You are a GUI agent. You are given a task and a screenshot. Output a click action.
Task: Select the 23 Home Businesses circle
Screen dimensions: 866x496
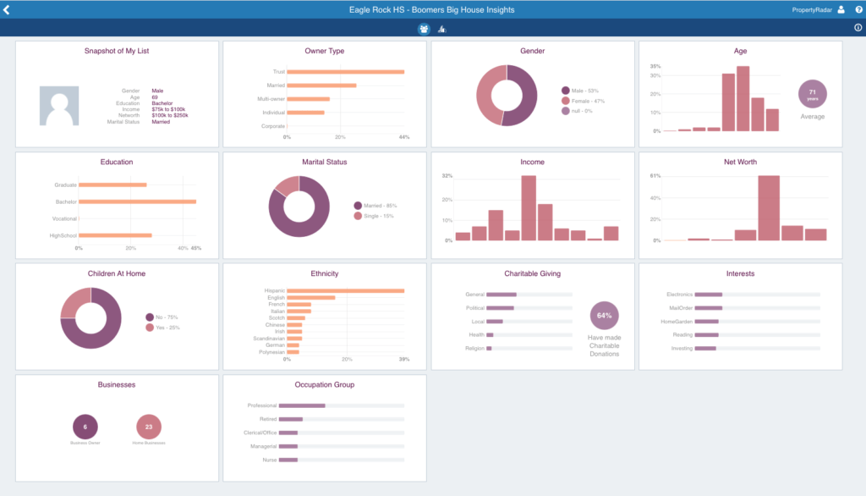(x=149, y=427)
